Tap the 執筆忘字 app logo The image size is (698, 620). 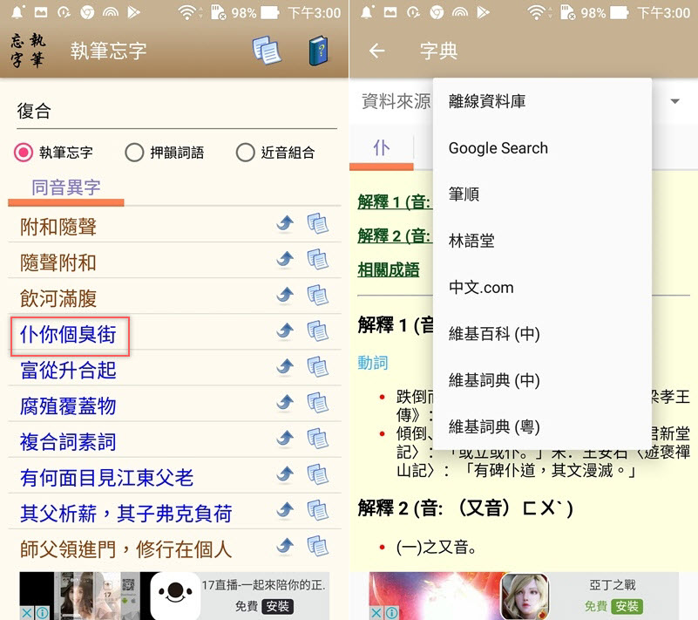(x=28, y=51)
